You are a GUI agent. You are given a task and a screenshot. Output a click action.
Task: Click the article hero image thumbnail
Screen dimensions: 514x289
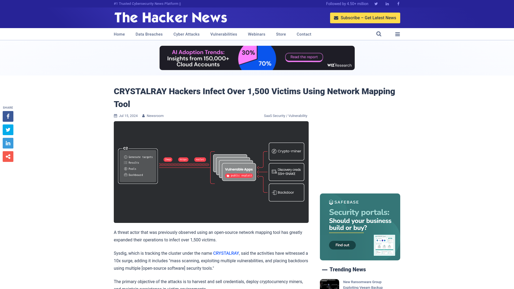point(211,172)
